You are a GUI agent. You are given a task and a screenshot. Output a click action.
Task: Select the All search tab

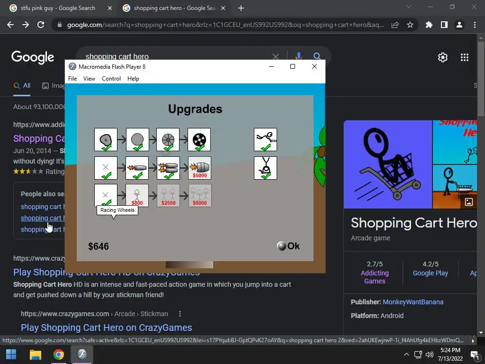pos(22,86)
